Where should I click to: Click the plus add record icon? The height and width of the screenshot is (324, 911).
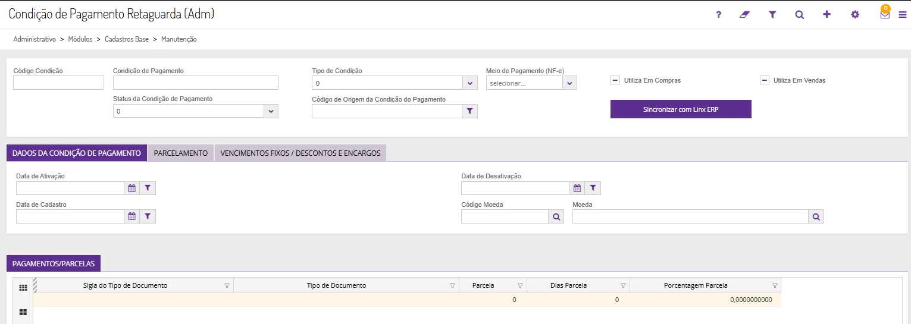tap(827, 15)
